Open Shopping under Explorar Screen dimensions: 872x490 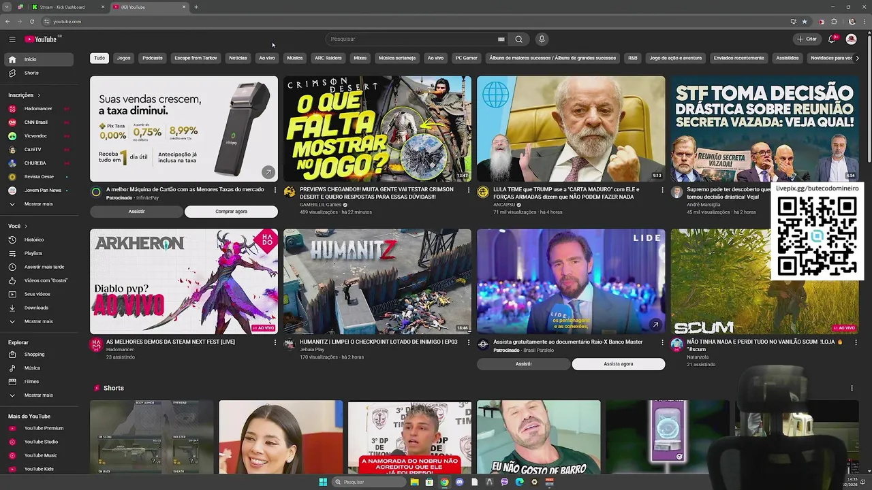pos(40,354)
